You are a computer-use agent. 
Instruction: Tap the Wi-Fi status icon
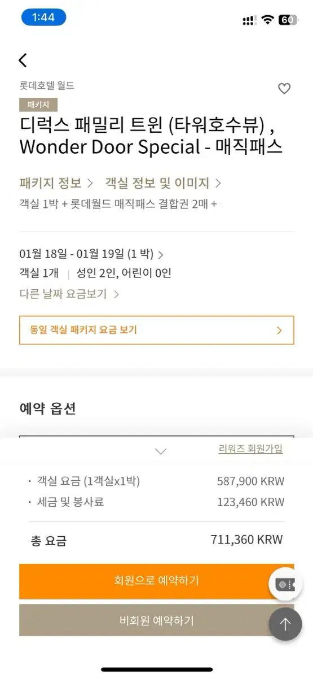(x=267, y=20)
